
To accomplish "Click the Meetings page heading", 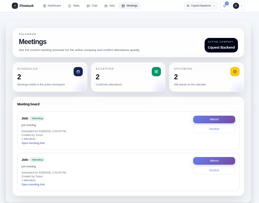I will [33, 42].
